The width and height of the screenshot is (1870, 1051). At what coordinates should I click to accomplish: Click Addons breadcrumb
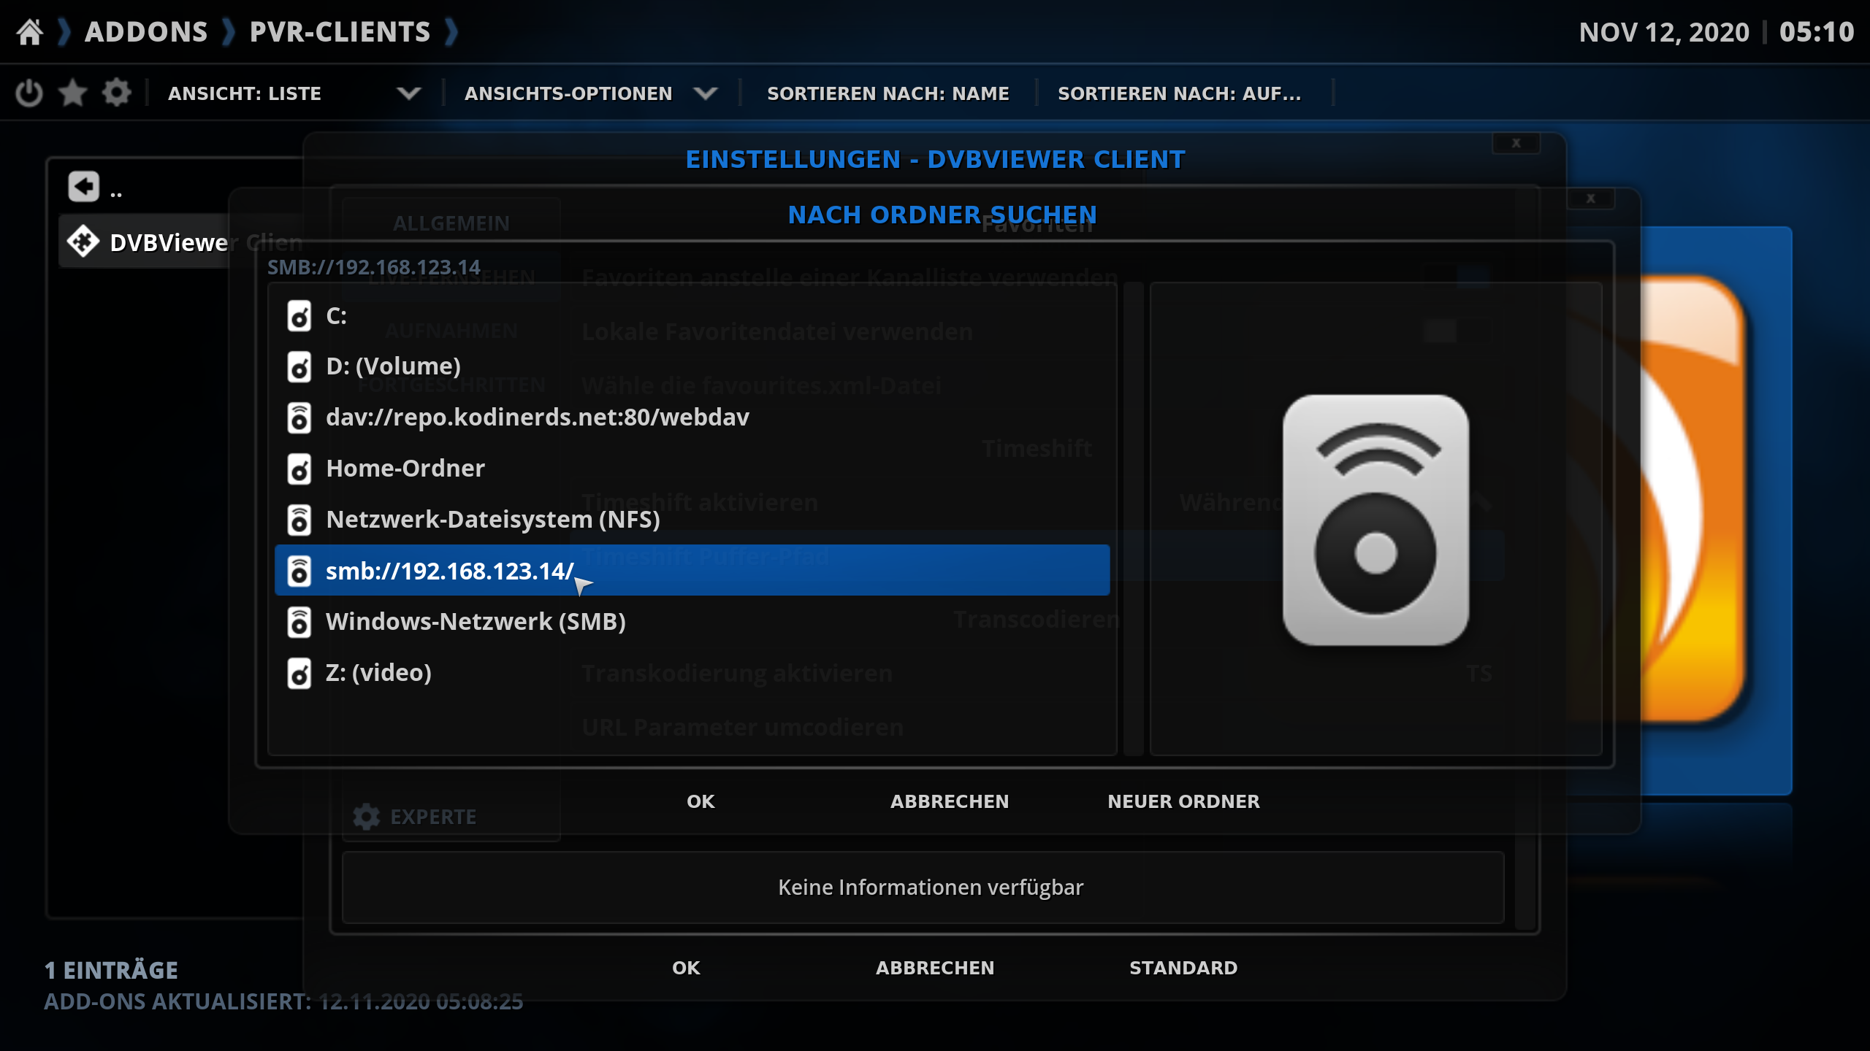[146, 32]
